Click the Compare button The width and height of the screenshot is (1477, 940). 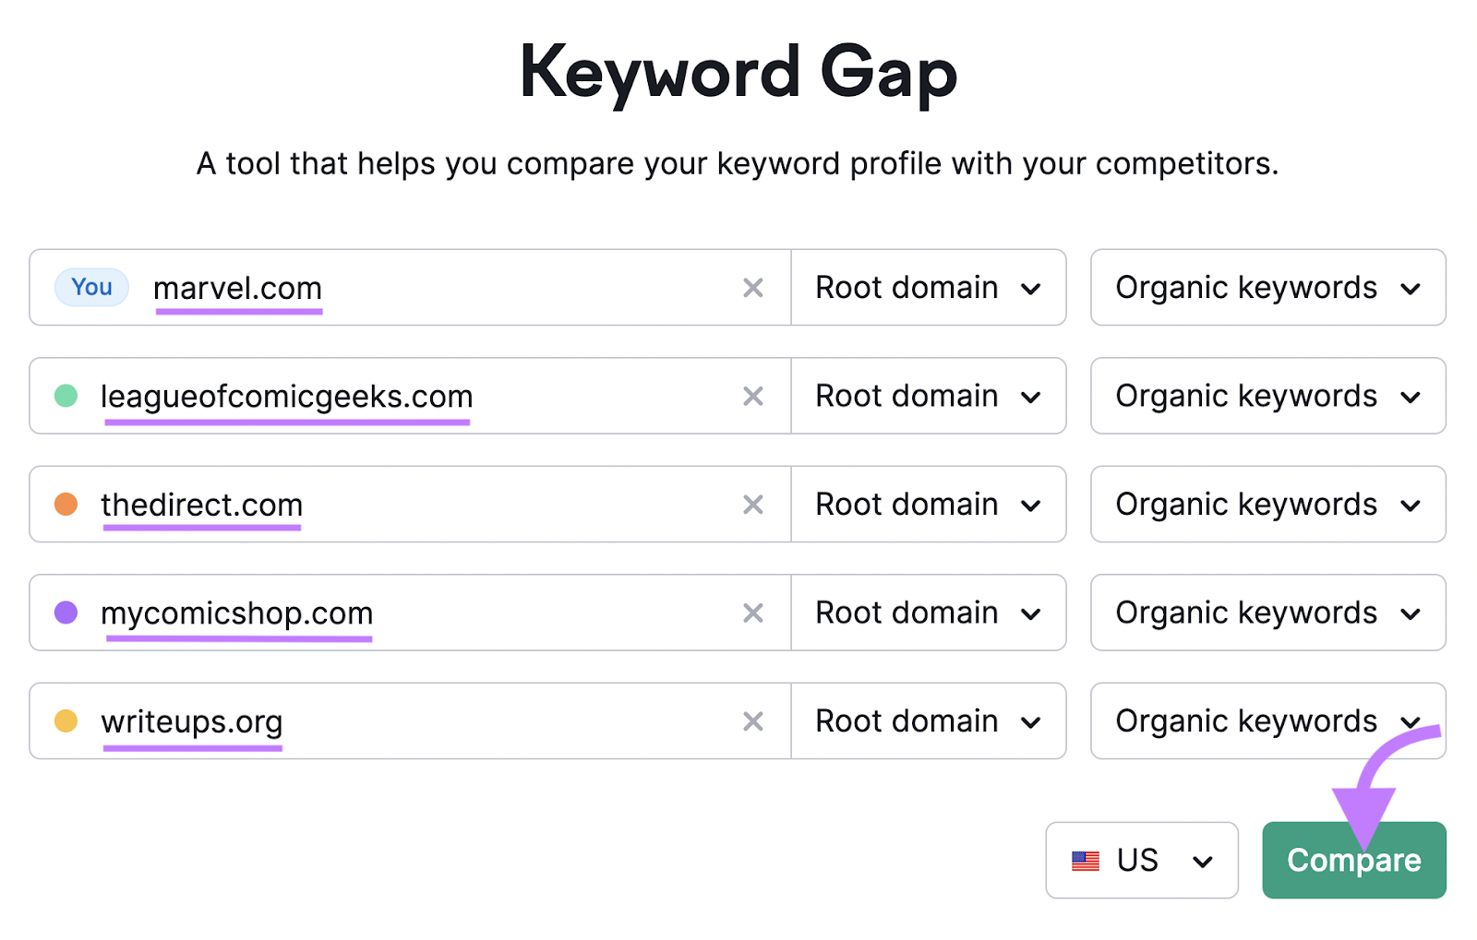1353,861
